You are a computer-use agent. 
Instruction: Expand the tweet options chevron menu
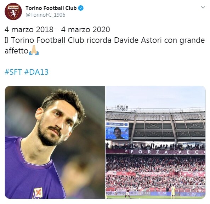(203, 7)
